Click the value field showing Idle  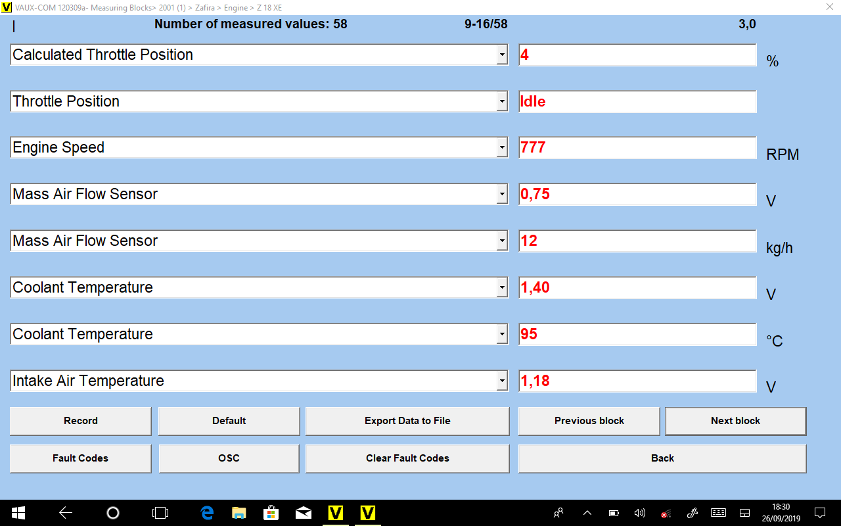[x=637, y=101]
